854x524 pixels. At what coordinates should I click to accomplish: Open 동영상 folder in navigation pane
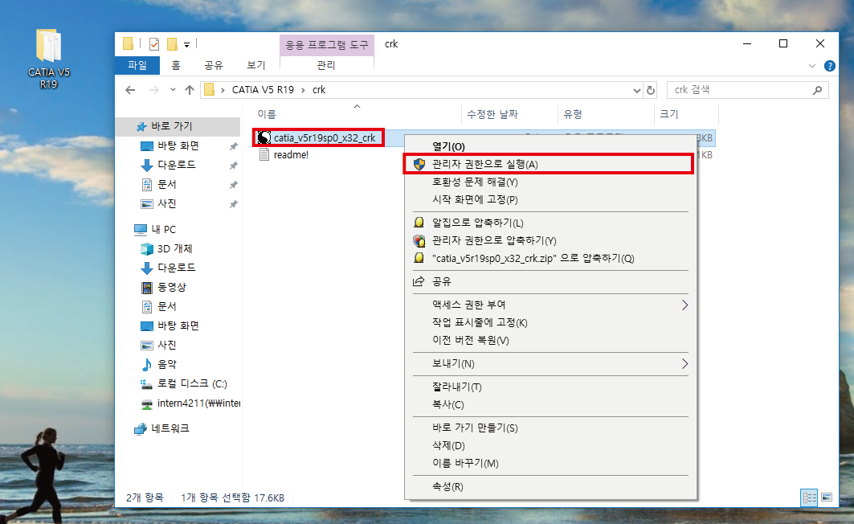(x=172, y=287)
